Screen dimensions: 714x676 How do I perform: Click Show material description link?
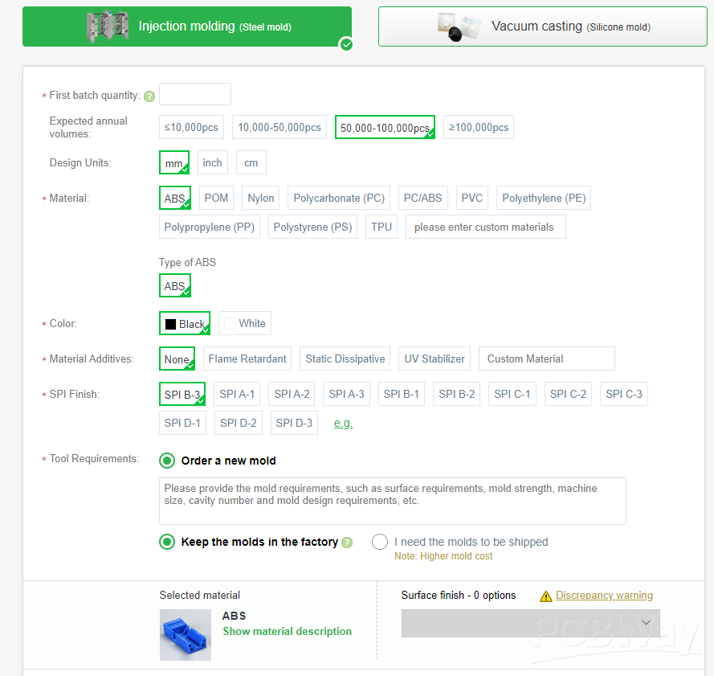click(287, 631)
